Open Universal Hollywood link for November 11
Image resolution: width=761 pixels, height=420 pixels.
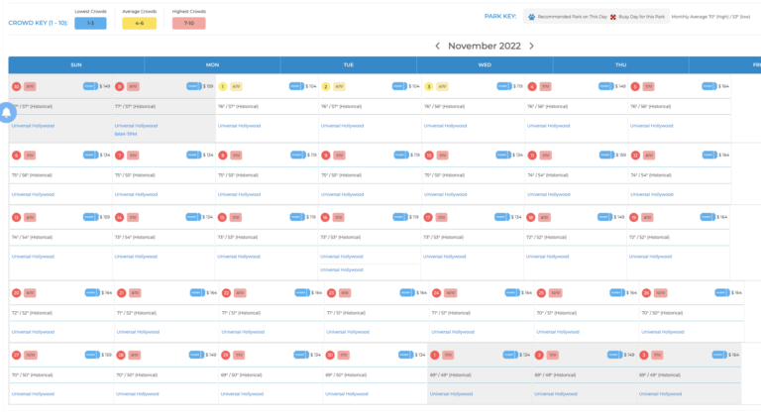[549, 194]
